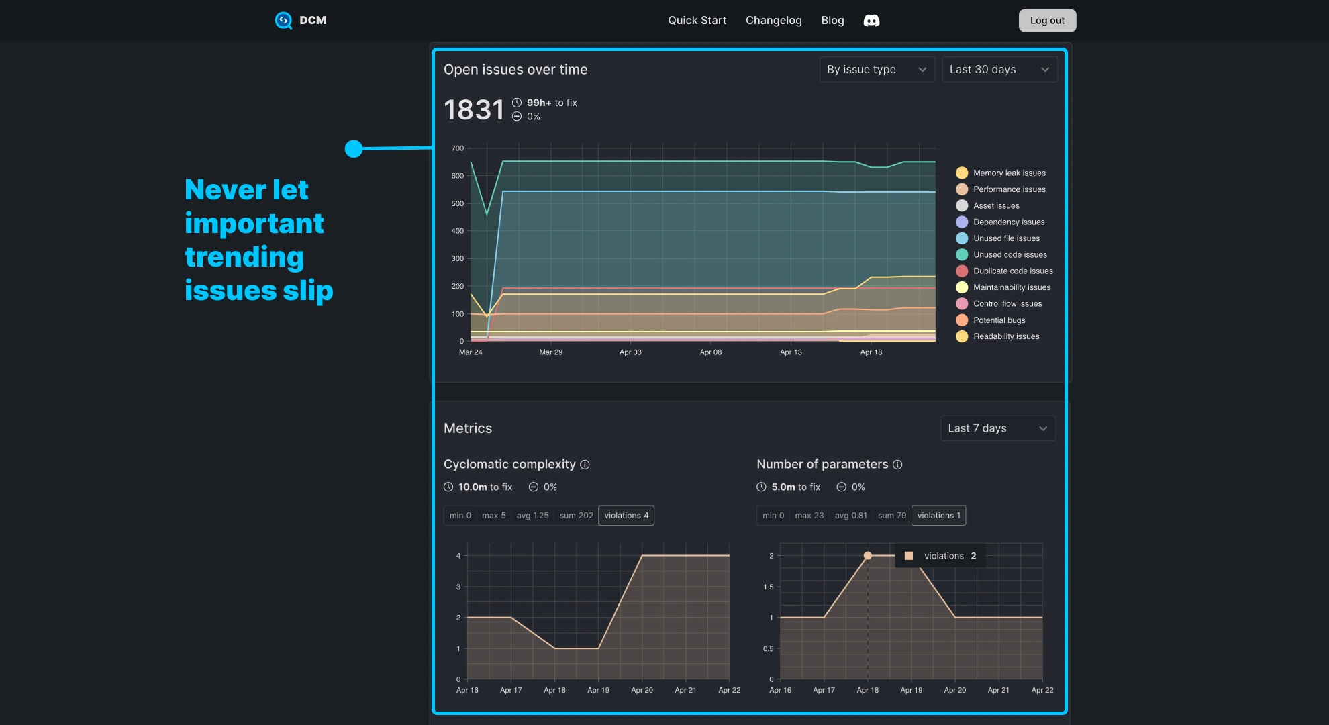Click clock icon next to 99h+ to fix
Viewport: 1329px width, 725px height.
[x=517, y=103]
